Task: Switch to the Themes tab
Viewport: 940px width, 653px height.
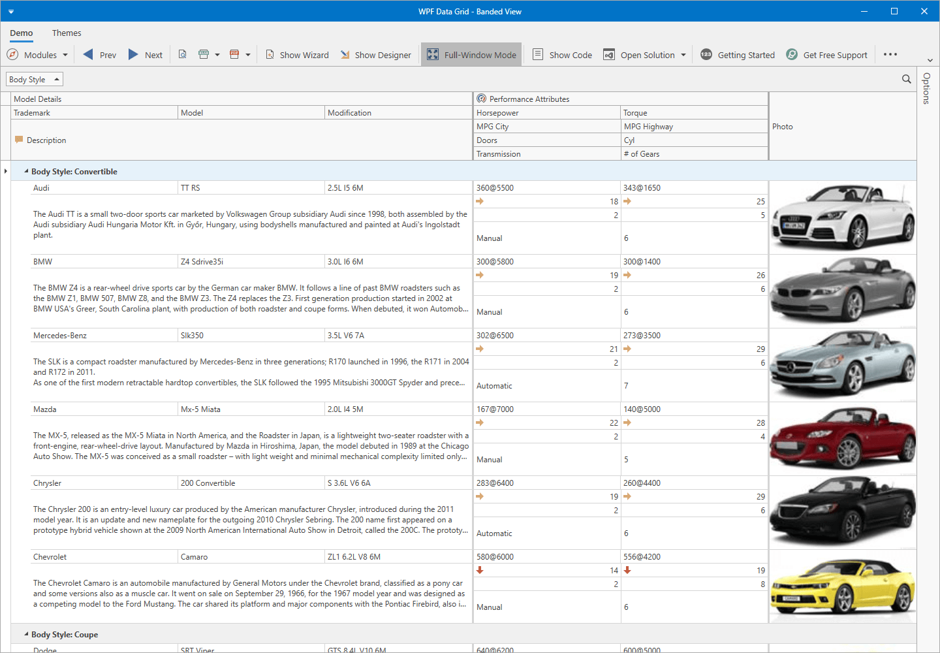Action: 67,33
